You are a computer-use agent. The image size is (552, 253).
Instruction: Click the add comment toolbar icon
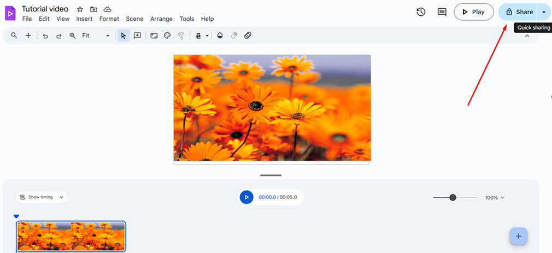tap(137, 36)
